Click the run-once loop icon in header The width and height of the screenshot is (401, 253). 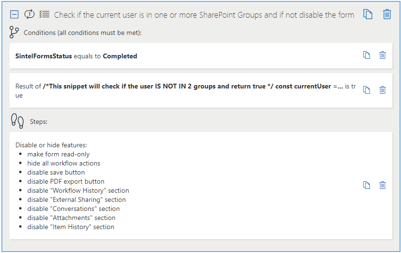pos(29,14)
